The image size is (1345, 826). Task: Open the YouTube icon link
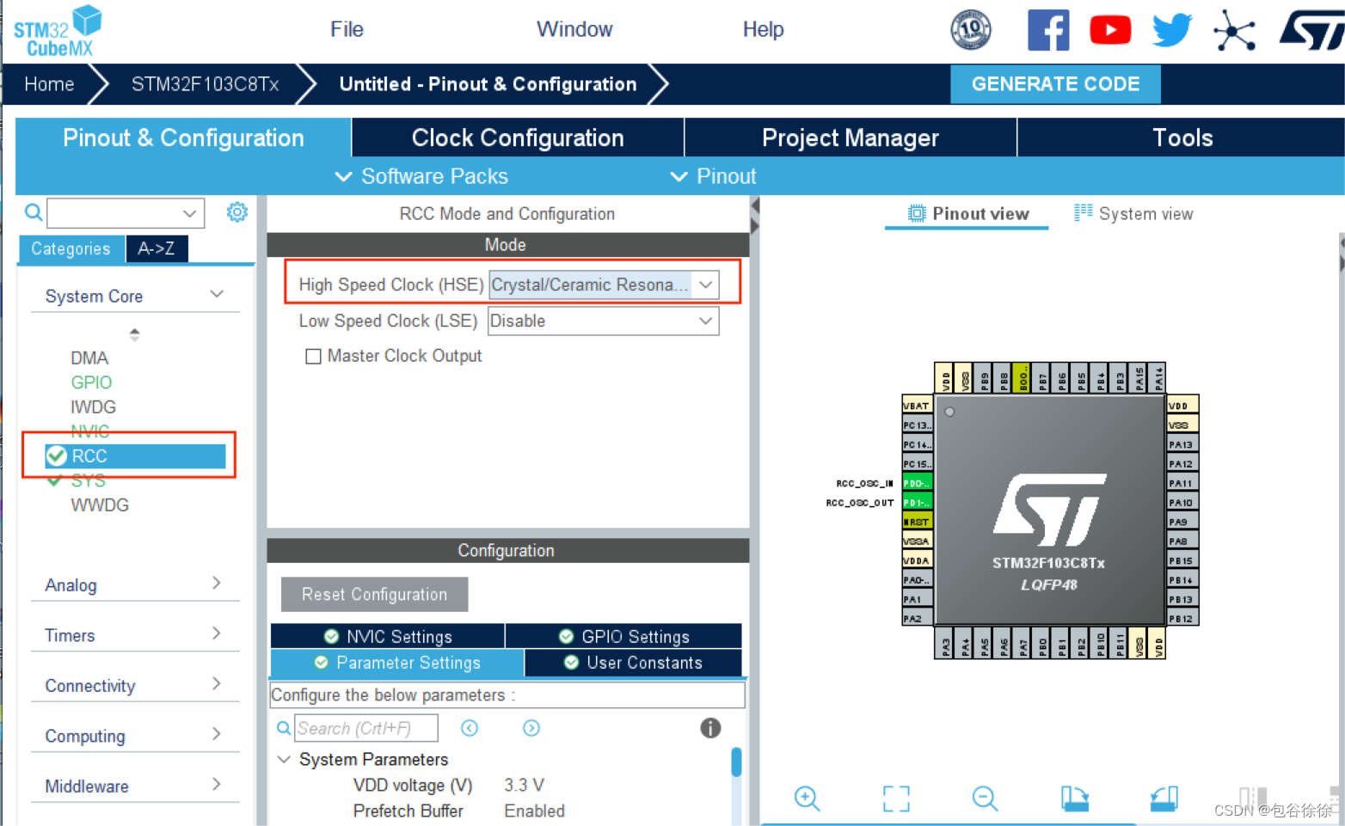tap(1110, 31)
